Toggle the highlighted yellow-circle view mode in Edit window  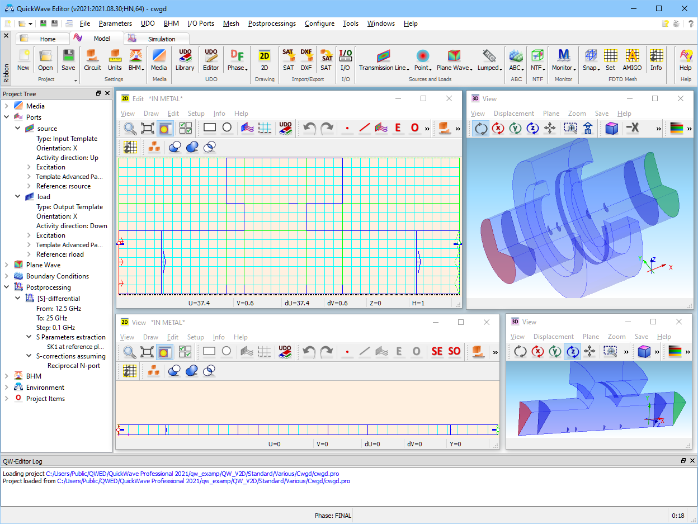coord(164,128)
